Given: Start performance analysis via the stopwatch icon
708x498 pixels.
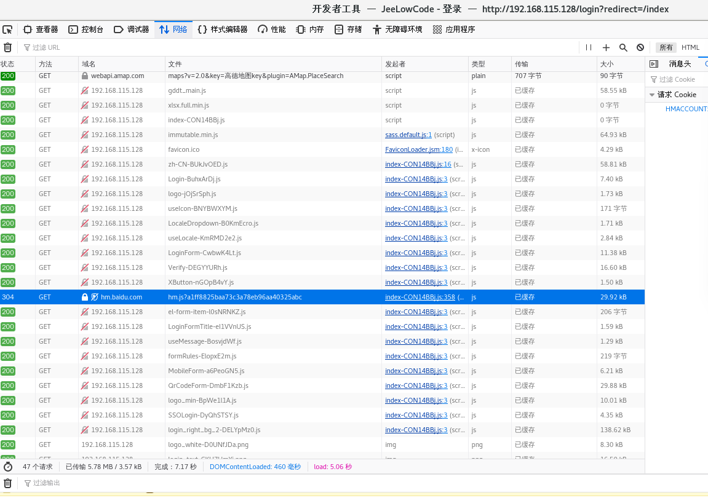Looking at the screenshot, I should click(7, 467).
